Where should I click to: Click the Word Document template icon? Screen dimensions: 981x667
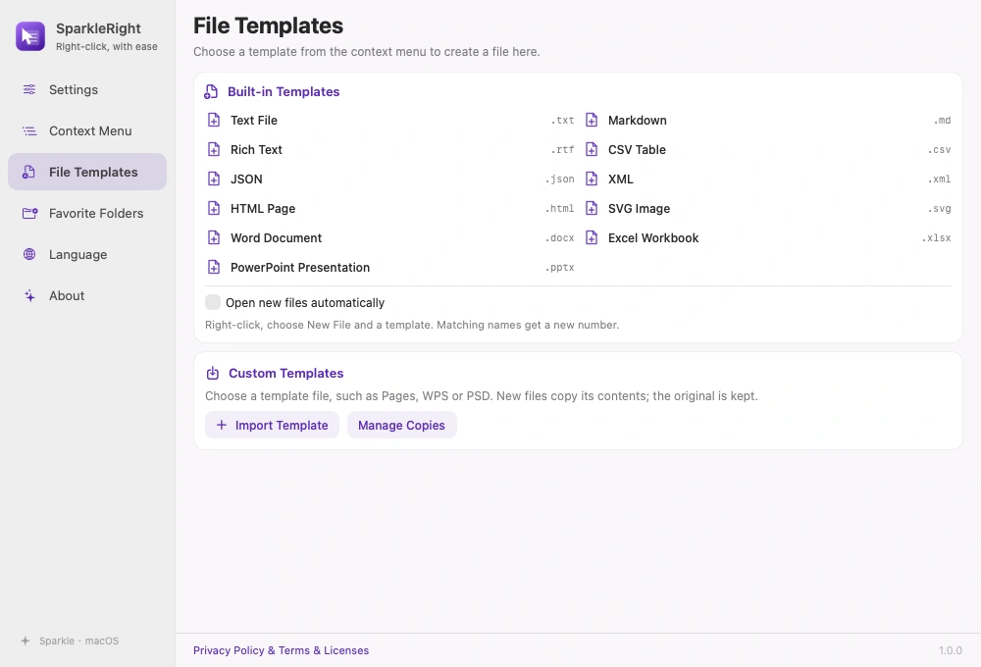214,237
